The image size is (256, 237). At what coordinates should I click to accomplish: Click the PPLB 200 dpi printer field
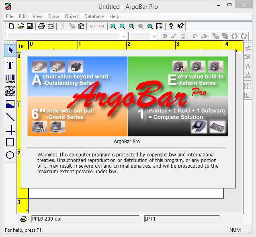tap(86, 219)
